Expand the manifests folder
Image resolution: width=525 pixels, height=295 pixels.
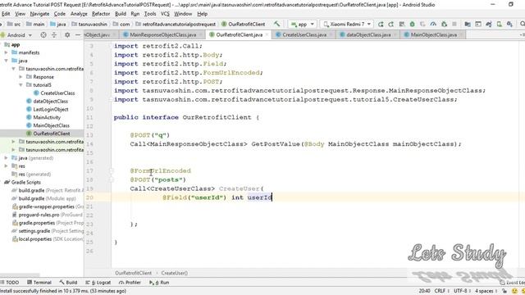(6, 52)
